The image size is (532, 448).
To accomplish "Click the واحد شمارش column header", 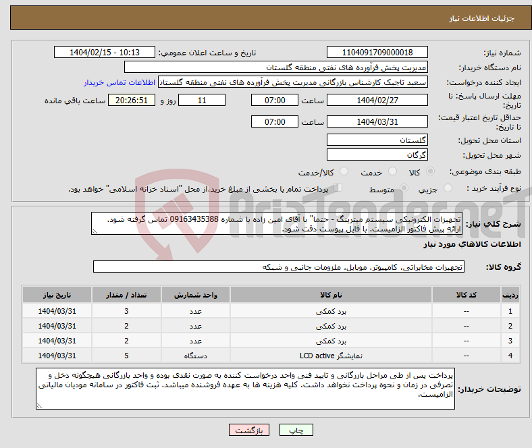I will (x=196, y=295).
